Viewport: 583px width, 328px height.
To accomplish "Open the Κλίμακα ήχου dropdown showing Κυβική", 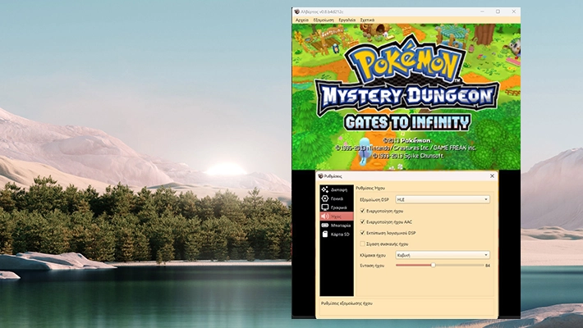I will [443, 255].
